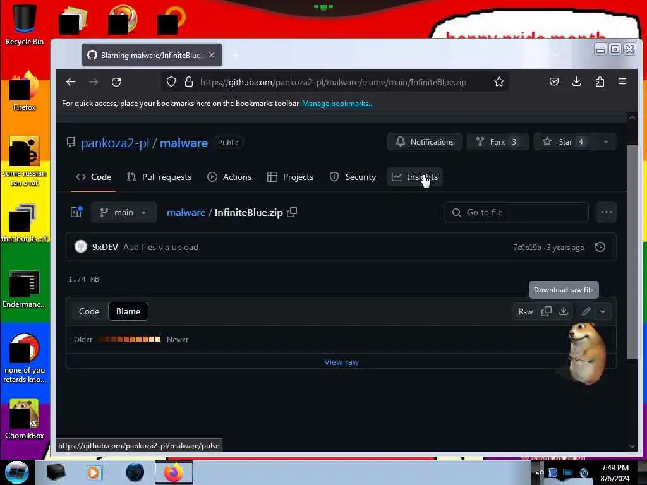Viewport: 647px width, 485px height.
Task: Go back with the browser back arrow
Action: coord(71,82)
